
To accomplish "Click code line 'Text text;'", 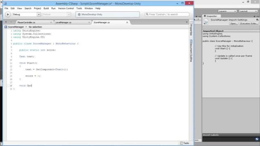I will (27, 56).
